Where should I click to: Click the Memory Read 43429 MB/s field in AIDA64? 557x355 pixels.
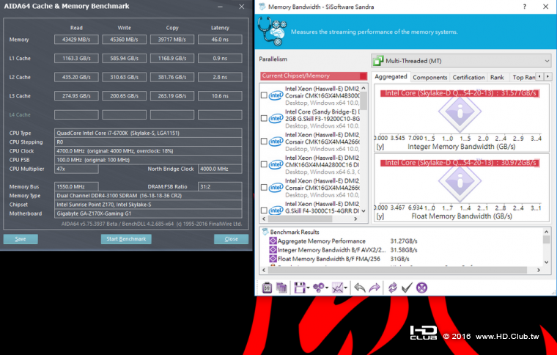pos(76,40)
